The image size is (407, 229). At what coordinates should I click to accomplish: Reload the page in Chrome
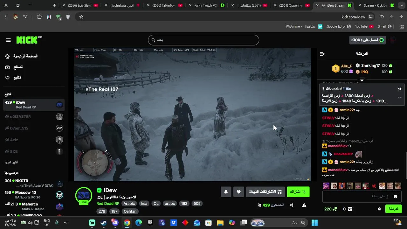[382, 17]
